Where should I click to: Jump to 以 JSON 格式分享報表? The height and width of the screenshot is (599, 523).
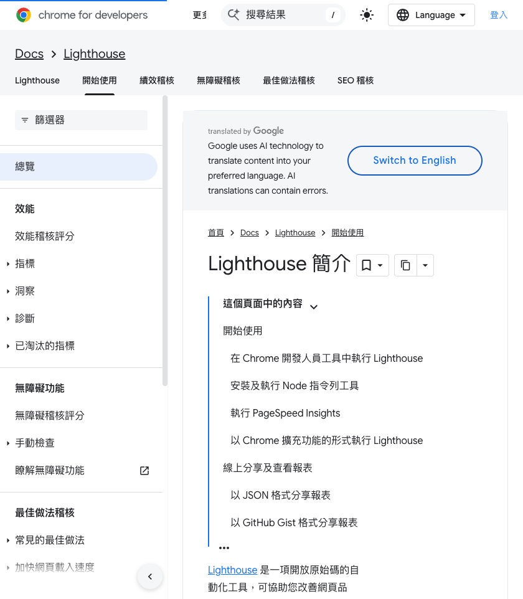[x=280, y=496]
